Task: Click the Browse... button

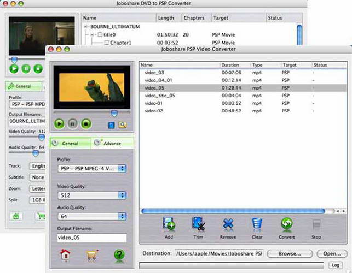Action: click(290, 254)
